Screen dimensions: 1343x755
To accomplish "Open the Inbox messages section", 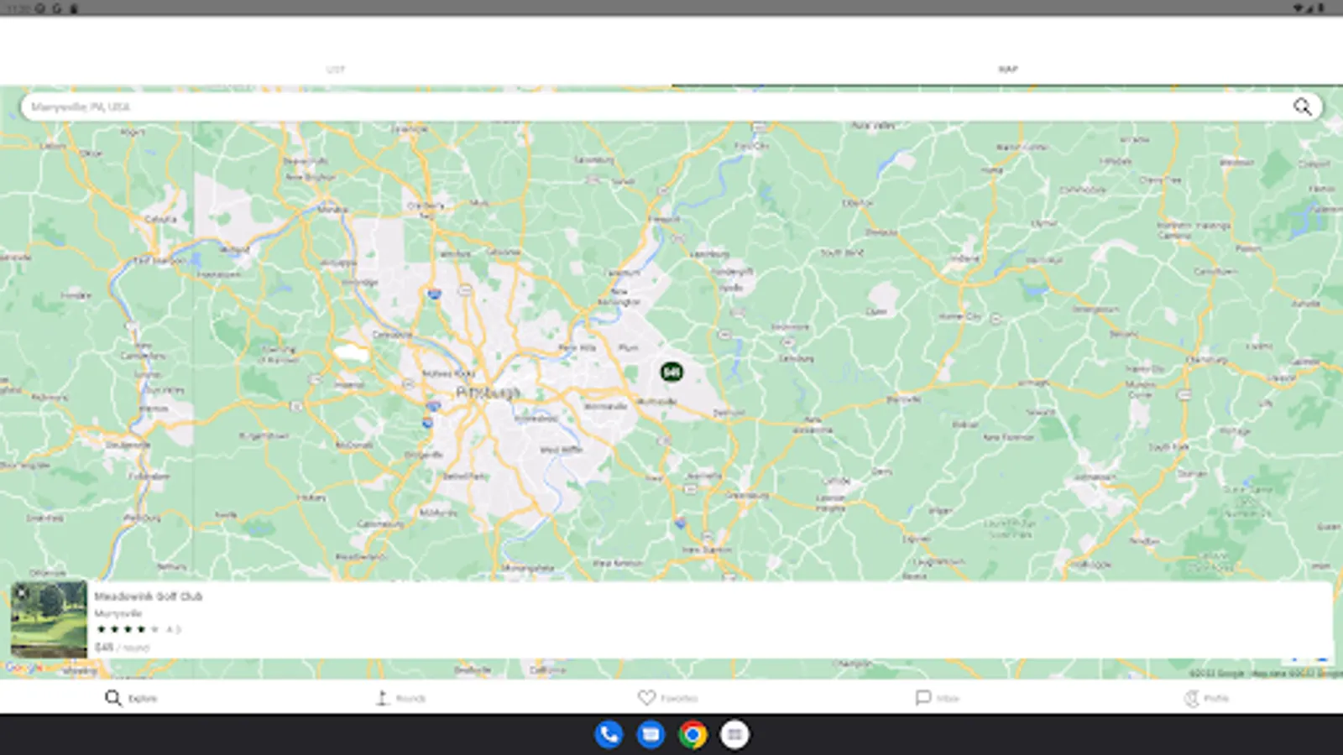I will 937,698.
